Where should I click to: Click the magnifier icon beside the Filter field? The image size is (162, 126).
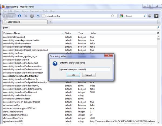158,27
